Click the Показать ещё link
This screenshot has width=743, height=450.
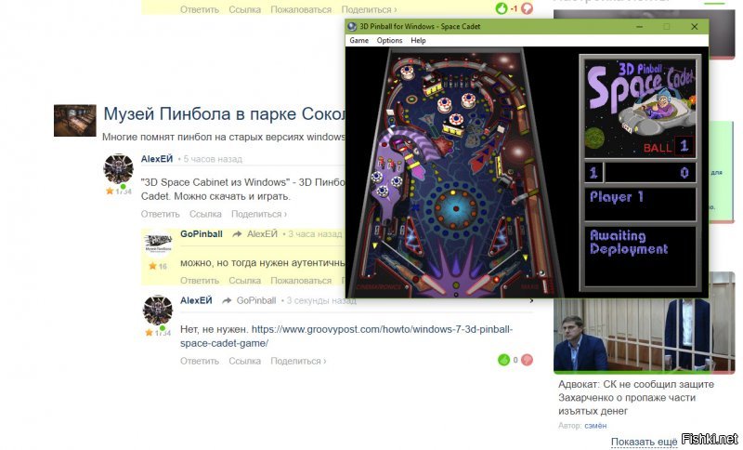(644, 442)
